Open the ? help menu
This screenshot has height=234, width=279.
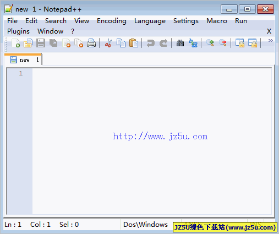point(73,31)
